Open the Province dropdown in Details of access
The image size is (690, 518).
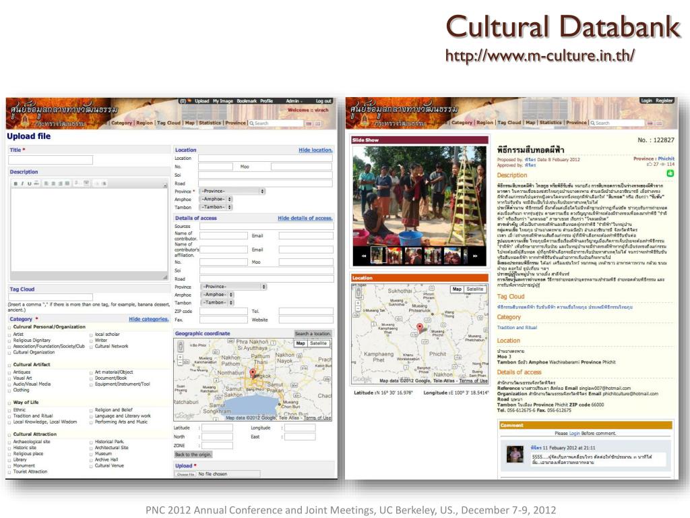tap(234, 287)
